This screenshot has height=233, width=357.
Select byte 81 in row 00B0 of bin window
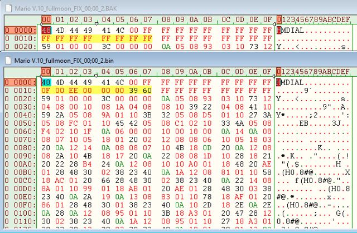[x=225, y=172]
